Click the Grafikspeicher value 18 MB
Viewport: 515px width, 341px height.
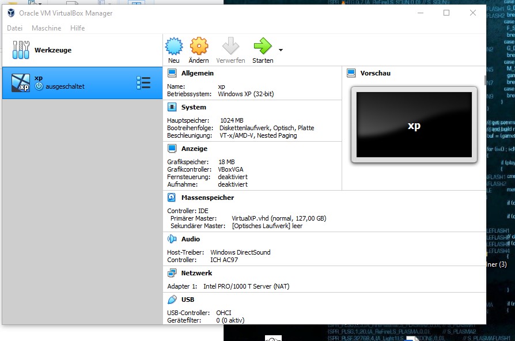tap(226, 162)
